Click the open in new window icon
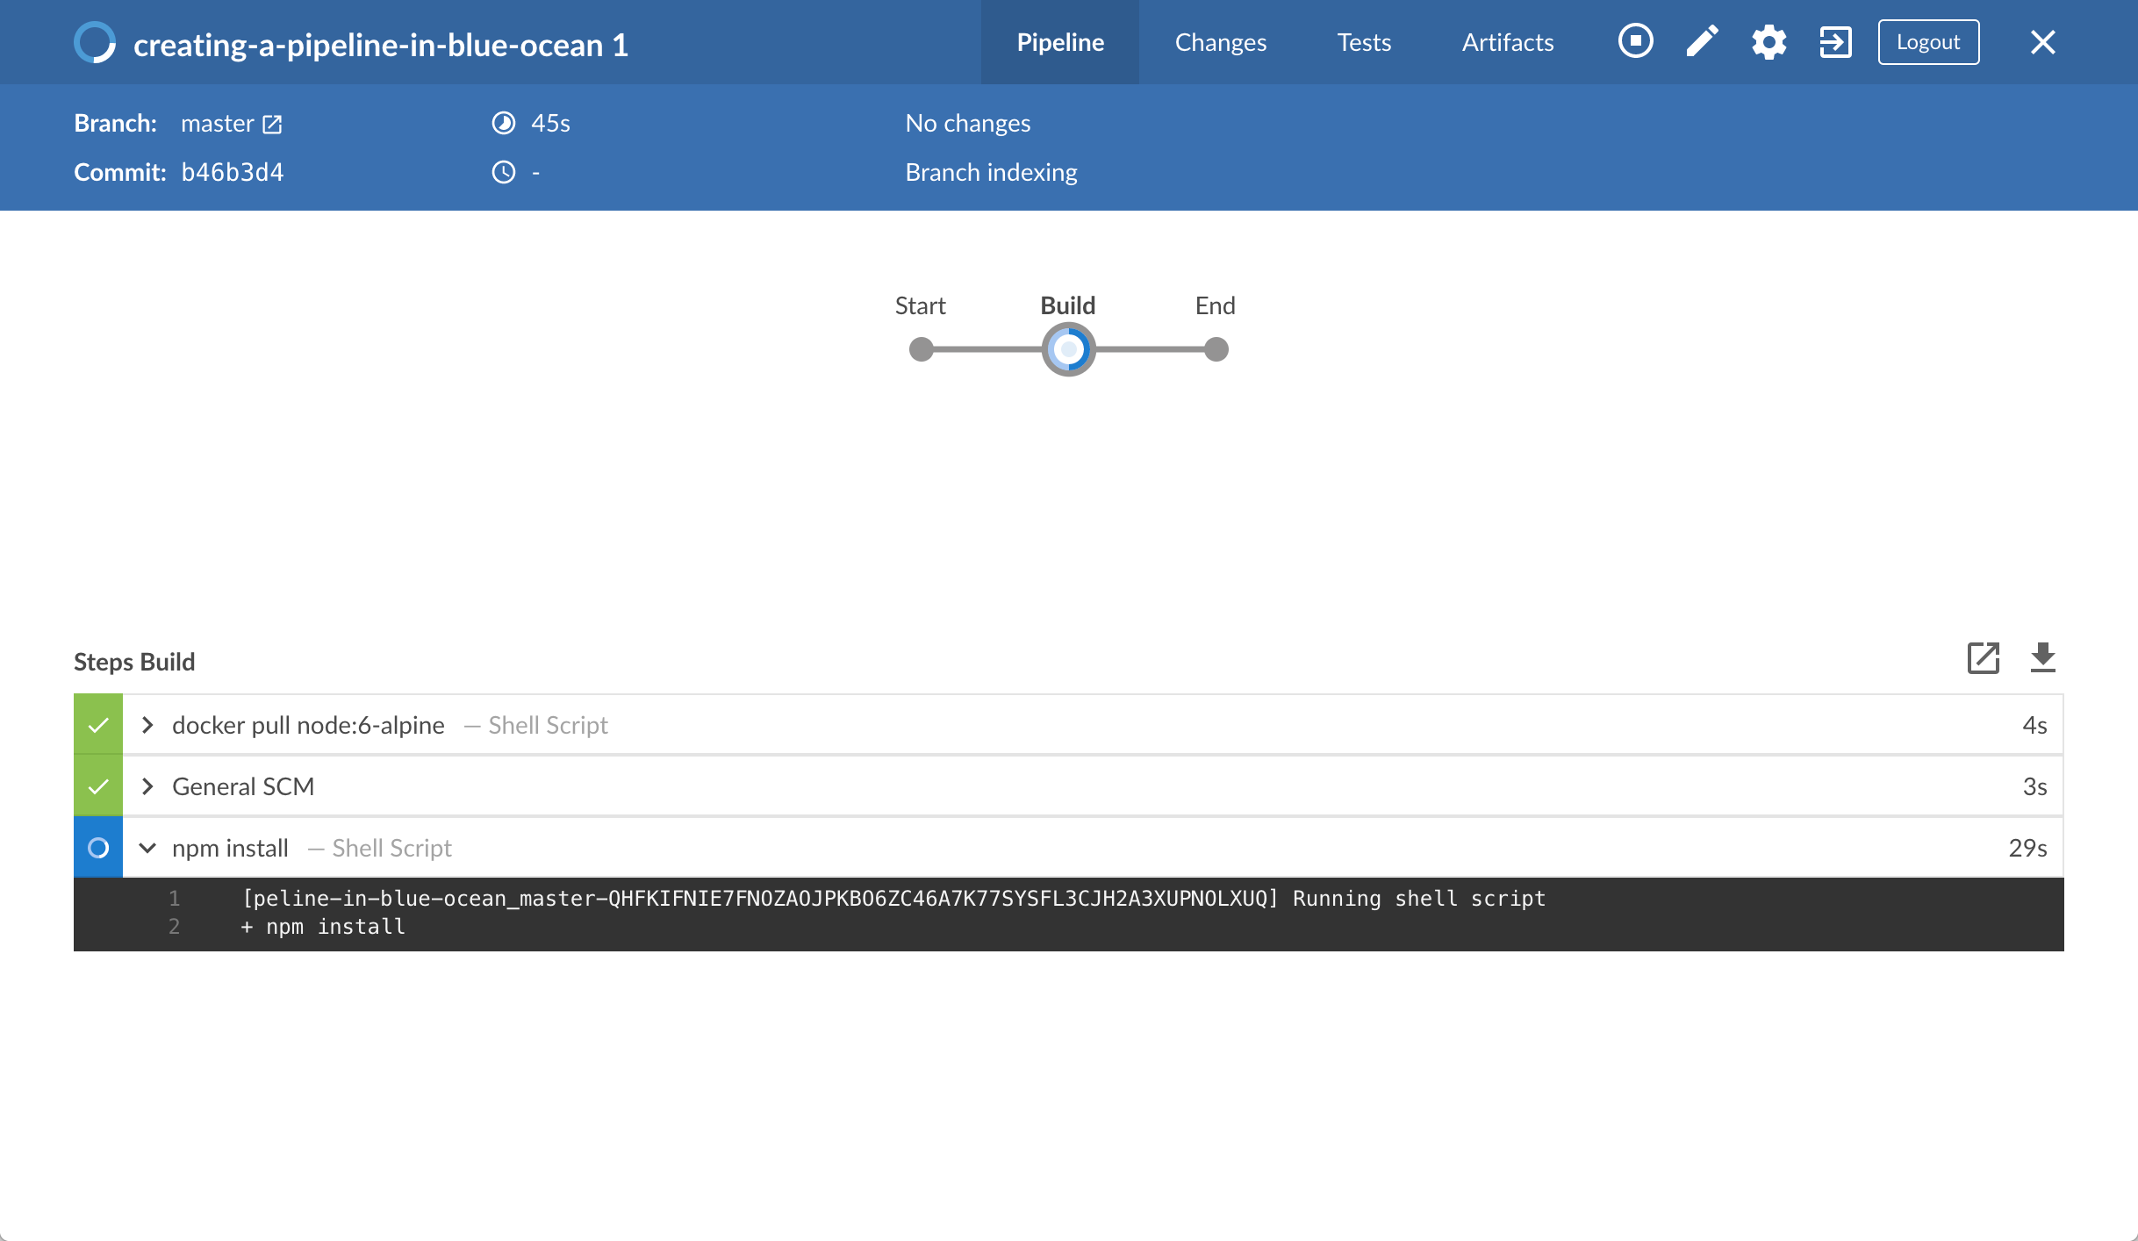Screen dimensions: 2138x1241 pyautogui.click(x=1984, y=659)
